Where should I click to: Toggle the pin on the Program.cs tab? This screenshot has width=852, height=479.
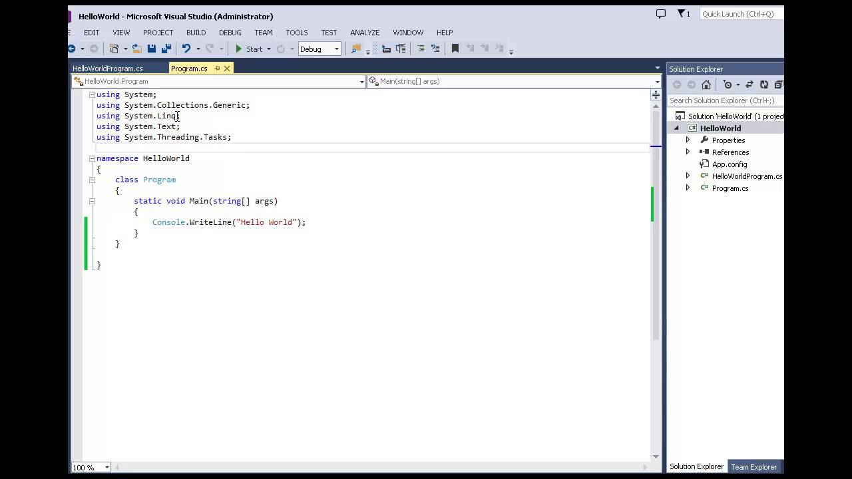(217, 69)
